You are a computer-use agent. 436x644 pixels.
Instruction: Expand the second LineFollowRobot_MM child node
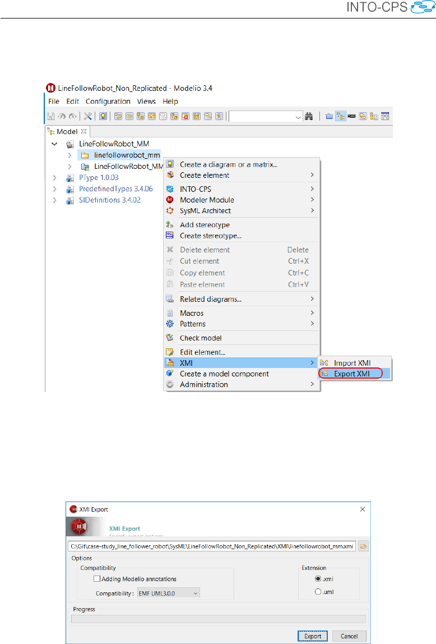tap(69, 167)
